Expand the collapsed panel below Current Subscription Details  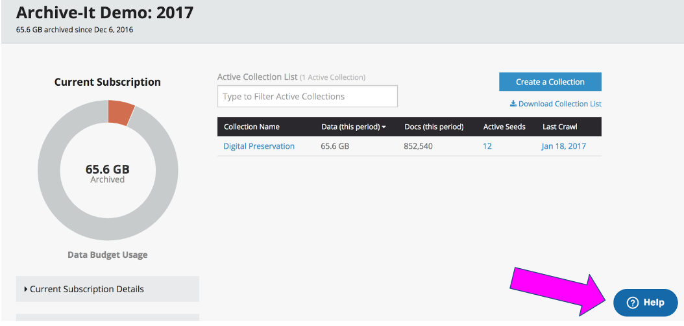click(107, 318)
